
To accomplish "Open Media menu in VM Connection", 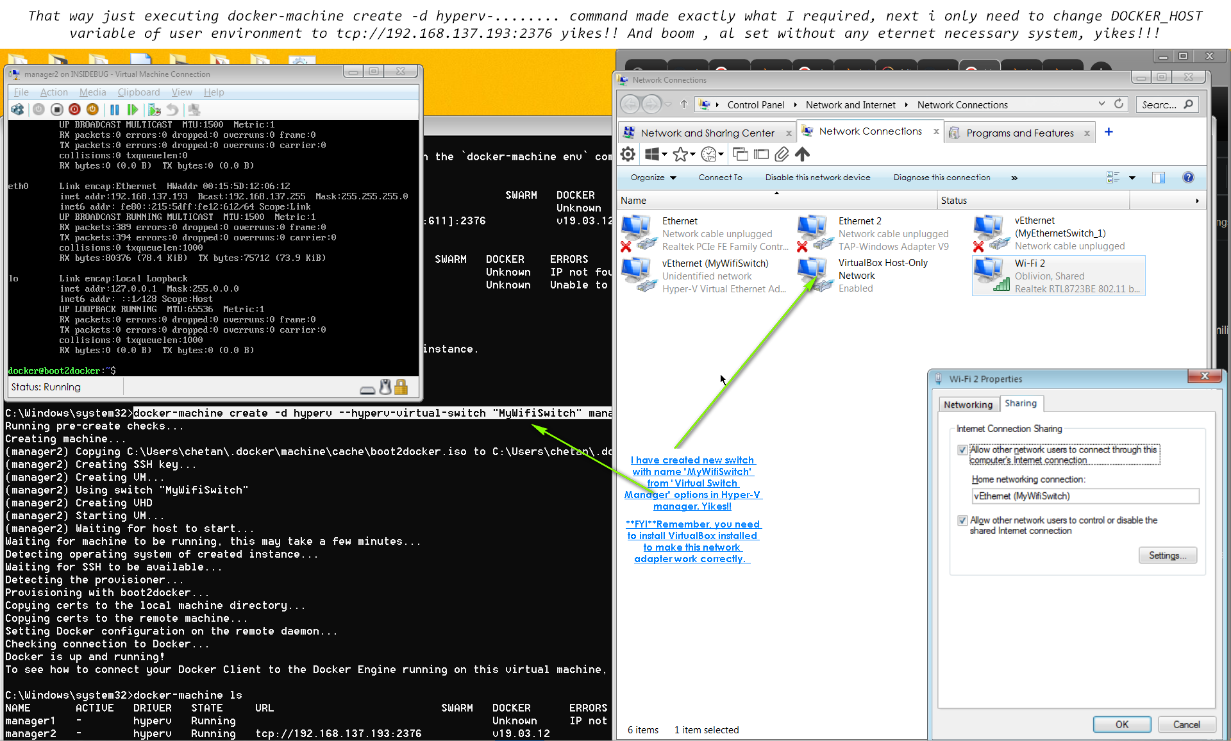I will click(93, 92).
